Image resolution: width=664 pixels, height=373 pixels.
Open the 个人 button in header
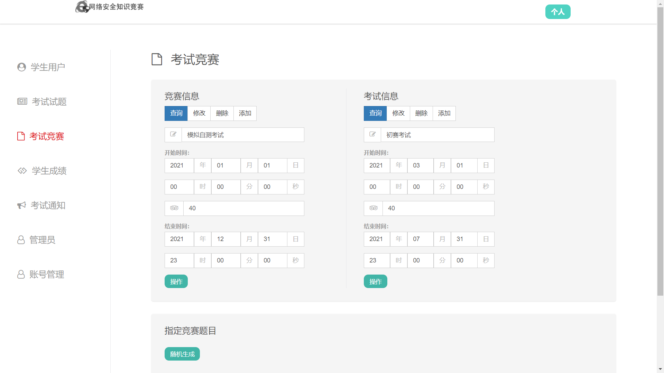[x=557, y=12]
